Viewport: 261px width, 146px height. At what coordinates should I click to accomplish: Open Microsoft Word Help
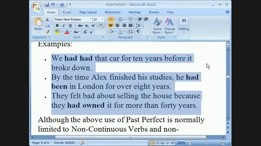point(228,12)
